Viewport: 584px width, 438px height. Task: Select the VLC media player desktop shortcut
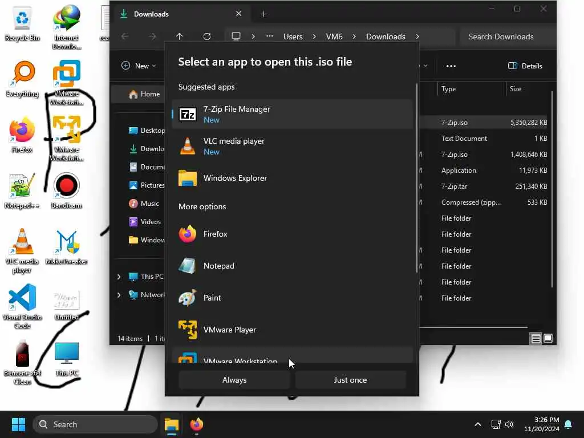click(22, 251)
